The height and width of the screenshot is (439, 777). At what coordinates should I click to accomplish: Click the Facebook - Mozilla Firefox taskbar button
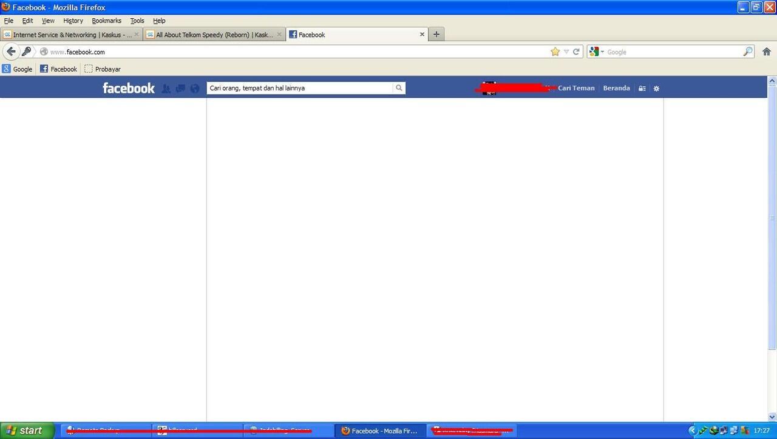[x=380, y=430]
